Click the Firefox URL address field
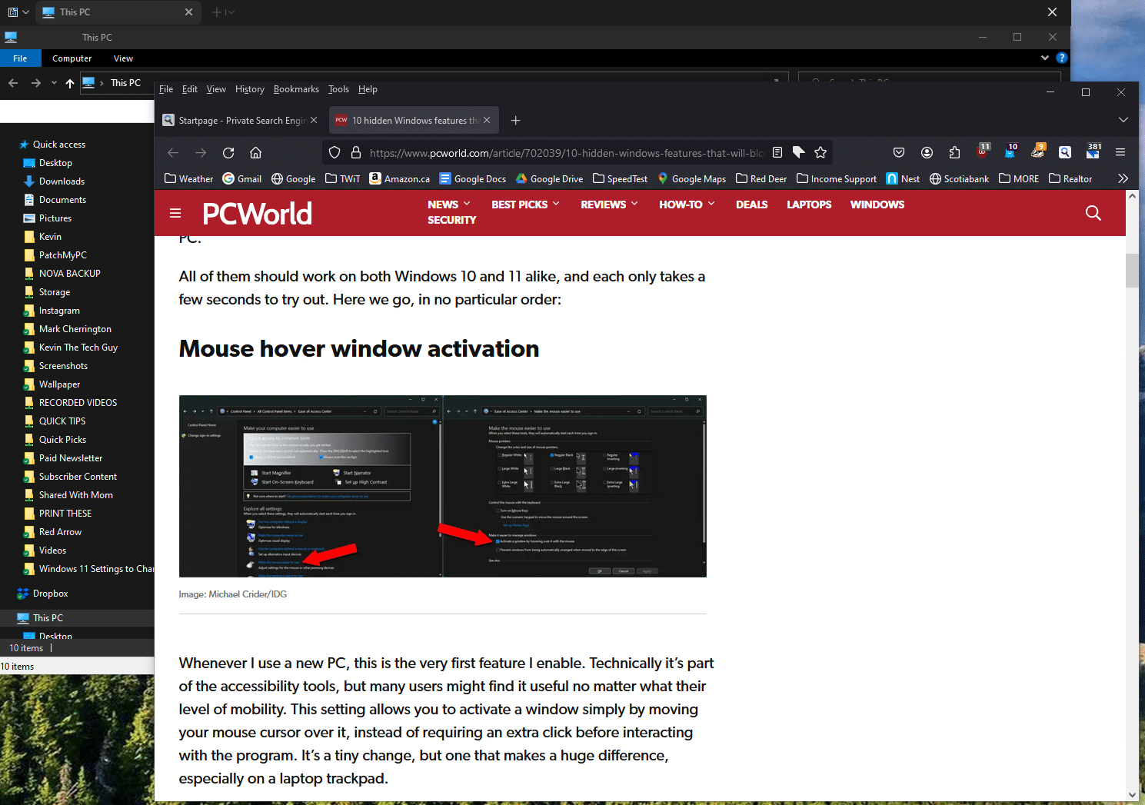The height and width of the screenshot is (805, 1145). (x=566, y=153)
